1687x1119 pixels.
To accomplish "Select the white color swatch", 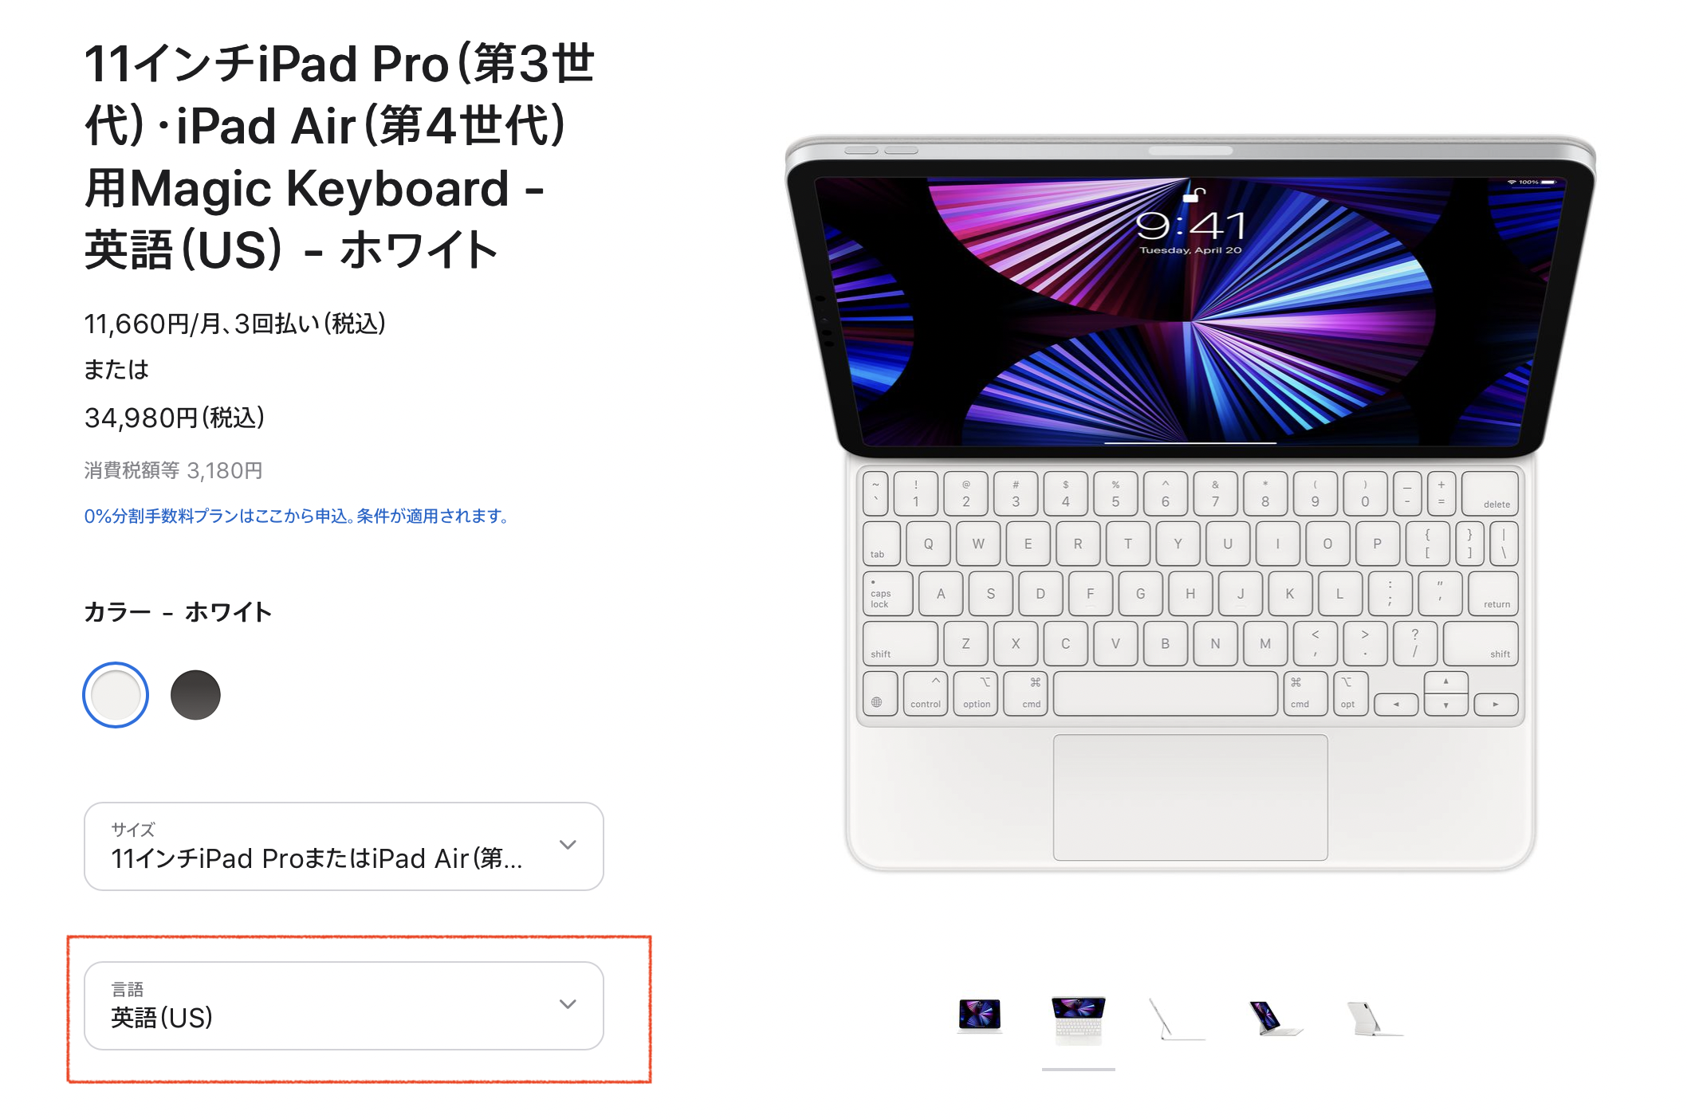I will 116,695.
